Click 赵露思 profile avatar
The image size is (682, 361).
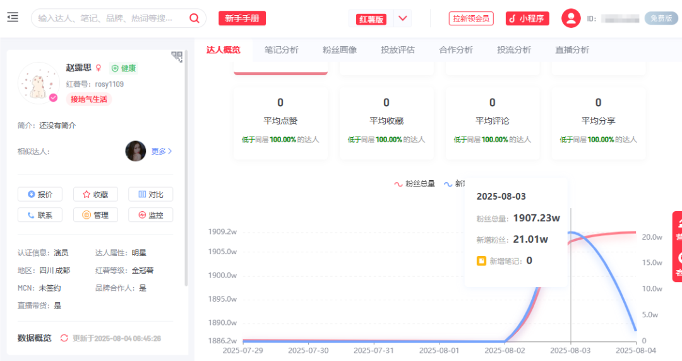39,83
